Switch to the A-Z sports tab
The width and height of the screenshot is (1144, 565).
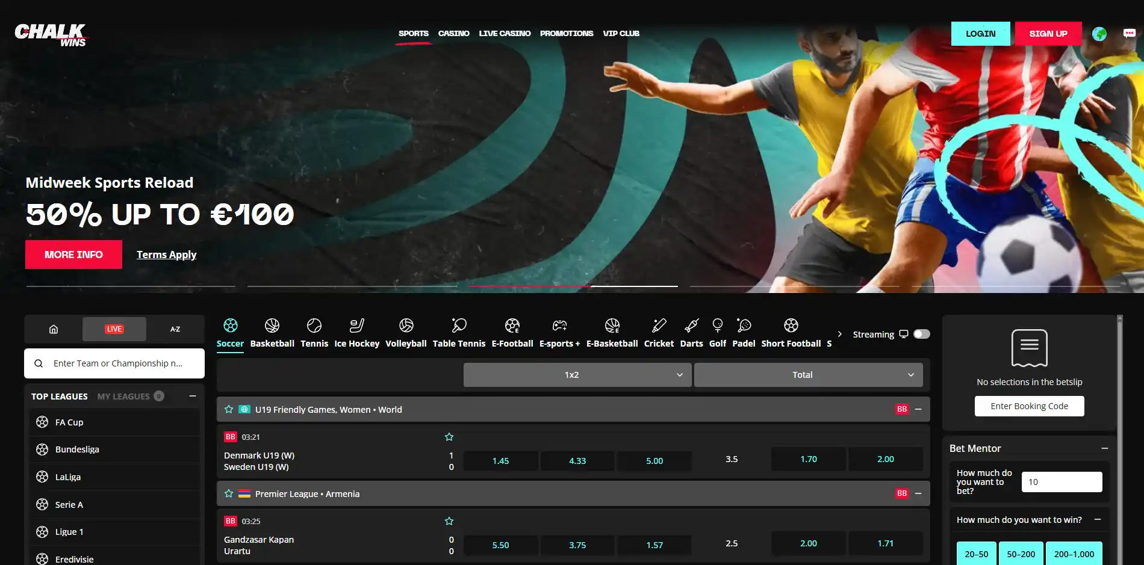[x=175, y=329]
